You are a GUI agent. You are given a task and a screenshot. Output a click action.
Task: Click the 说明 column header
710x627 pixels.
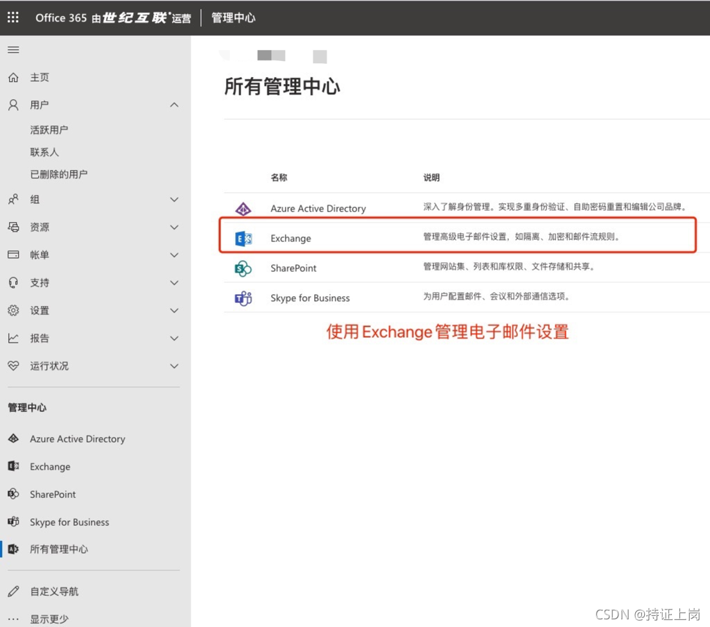click(x=431, y=177)
